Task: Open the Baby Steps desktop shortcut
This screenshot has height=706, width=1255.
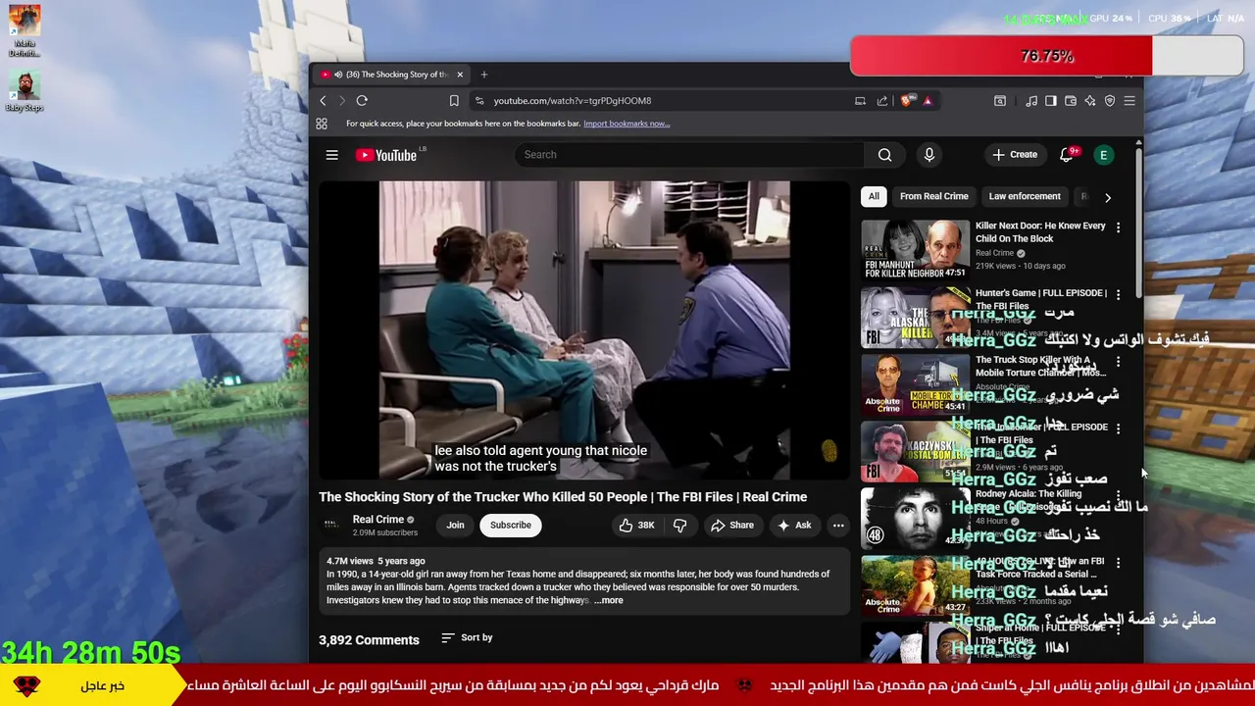Action: click(25, 90)
